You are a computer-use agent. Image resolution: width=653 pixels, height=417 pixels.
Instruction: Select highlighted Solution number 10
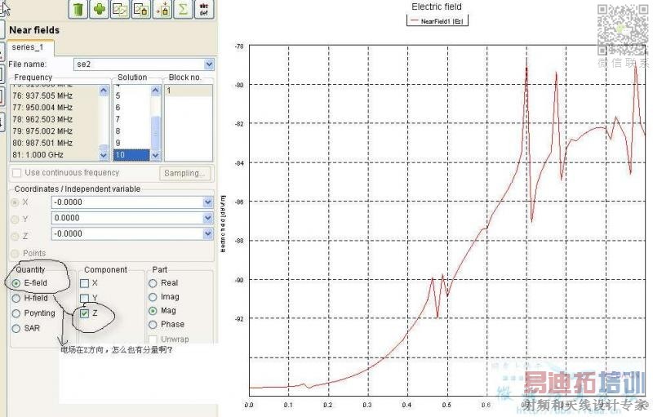coord(131,155)
